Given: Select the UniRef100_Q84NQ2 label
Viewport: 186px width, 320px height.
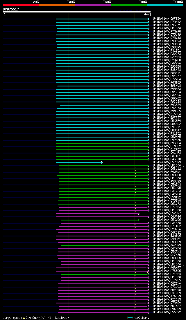Looking at the screenshot, I should pos(167,124).
